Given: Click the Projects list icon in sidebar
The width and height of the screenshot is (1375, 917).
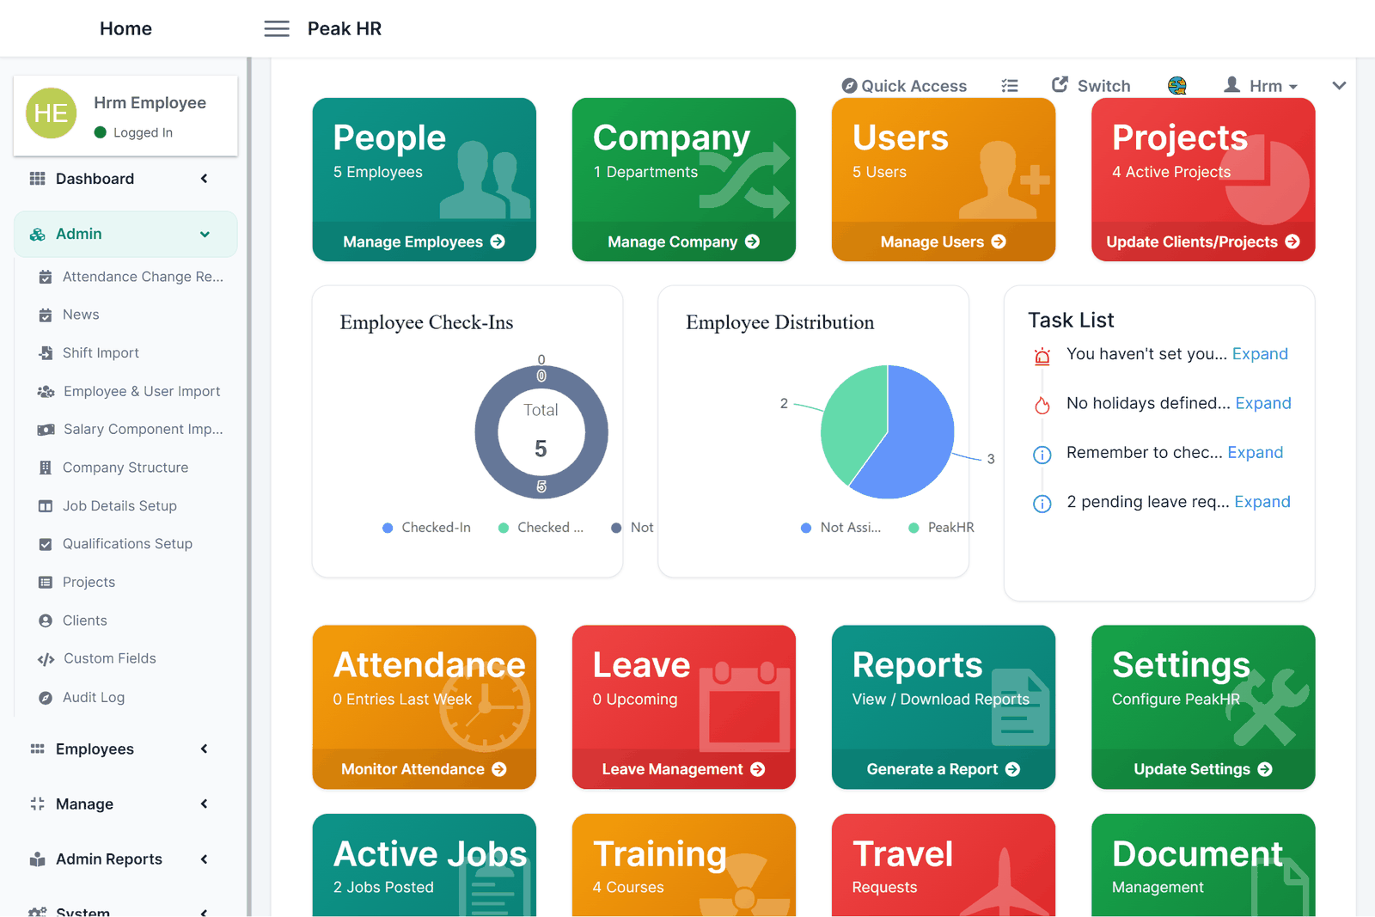Looking at the screenshot, I should pyautogui.click(x=46, y=583).
